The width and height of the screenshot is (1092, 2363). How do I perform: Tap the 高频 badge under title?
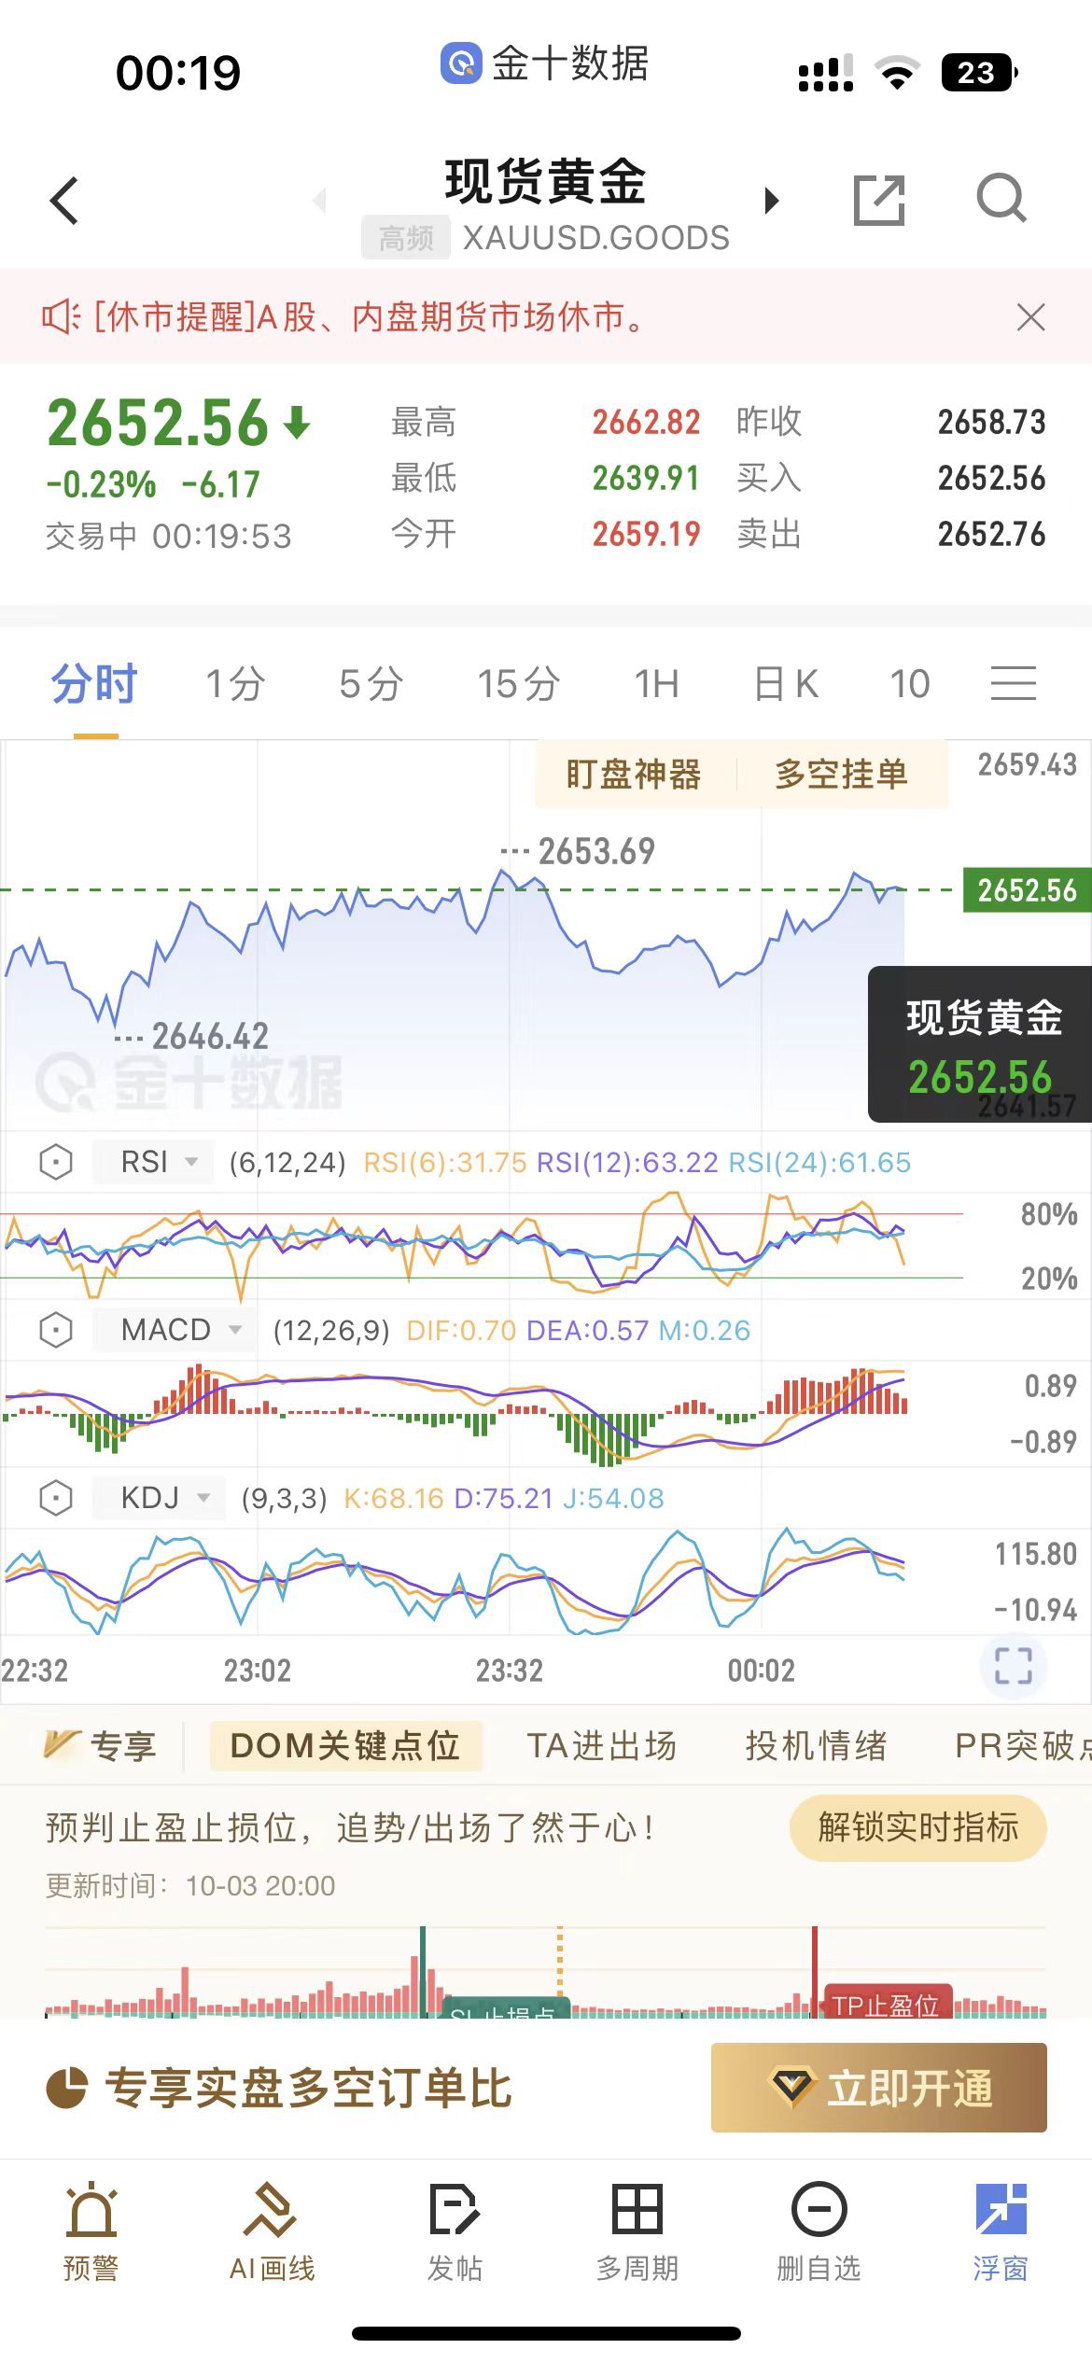tap(406, 238)
